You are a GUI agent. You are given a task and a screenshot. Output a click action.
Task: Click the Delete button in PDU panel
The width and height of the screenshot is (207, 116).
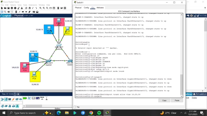tap(194, 98)
